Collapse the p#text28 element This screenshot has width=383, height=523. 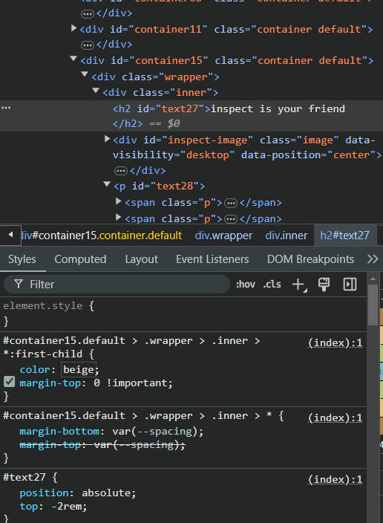107,183
